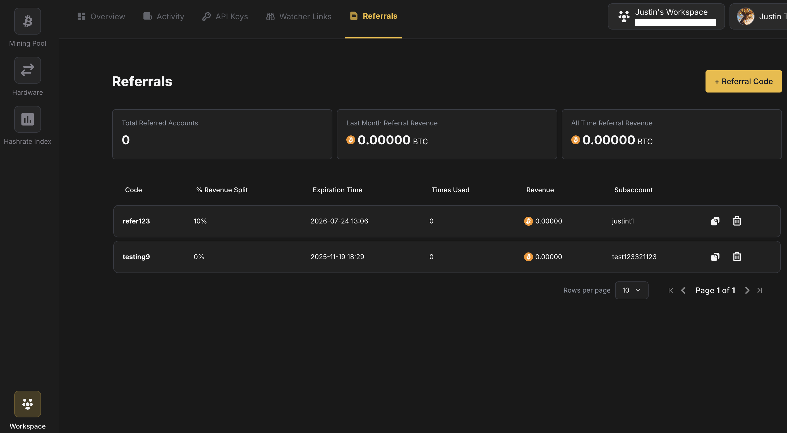
Task: Click the Hardware label
Action: pyautogui.click(x=28, y=93)
